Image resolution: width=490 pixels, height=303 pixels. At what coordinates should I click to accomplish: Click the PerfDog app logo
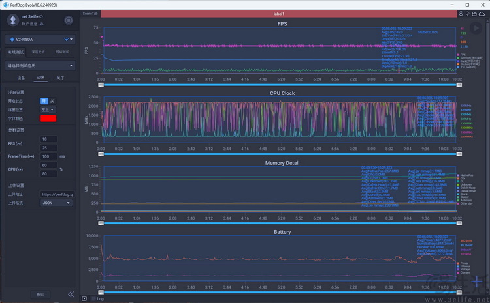pos(6,5)
